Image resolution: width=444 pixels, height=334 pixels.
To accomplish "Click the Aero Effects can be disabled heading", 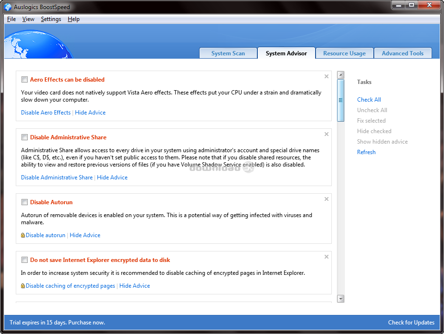I will click(x=67, y=80).
